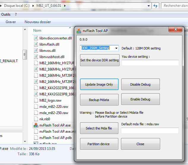
Task: Click the nvFlash Tool AP title bar icon
Action: coord(79,31)
